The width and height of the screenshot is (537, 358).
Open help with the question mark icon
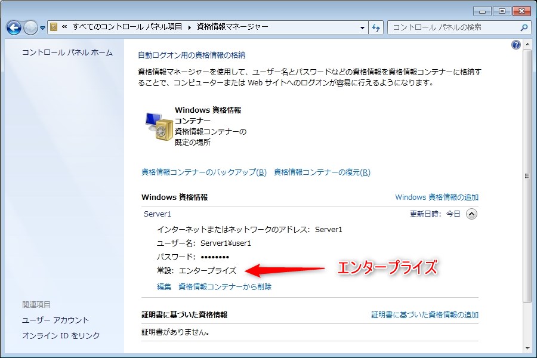click(516, 45)
